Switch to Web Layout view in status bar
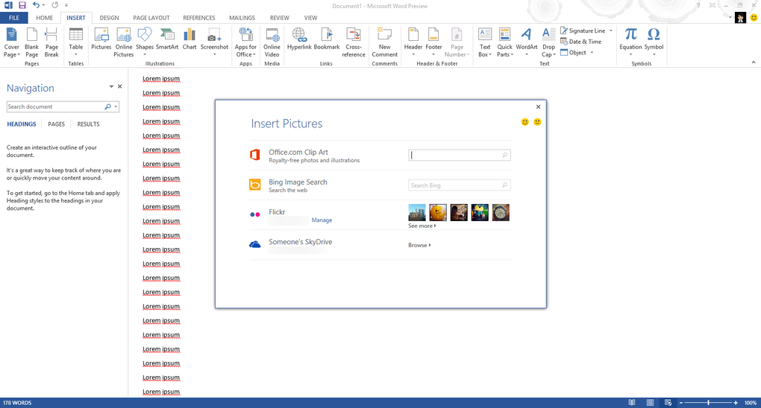761x408 pixels. (x=668, y=403)
